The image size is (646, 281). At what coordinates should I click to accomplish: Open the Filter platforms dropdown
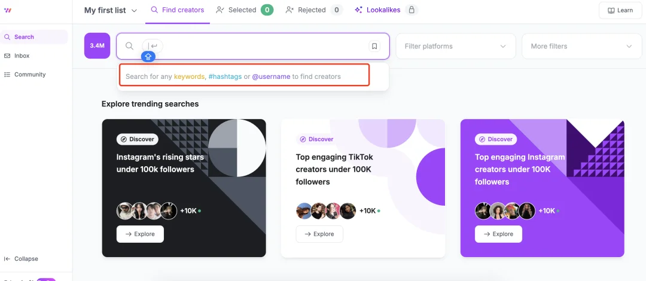point(455,46)
